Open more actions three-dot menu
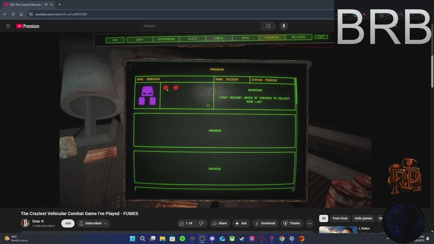The height and width of the screenshot is (244, 434). click(310, 223)
